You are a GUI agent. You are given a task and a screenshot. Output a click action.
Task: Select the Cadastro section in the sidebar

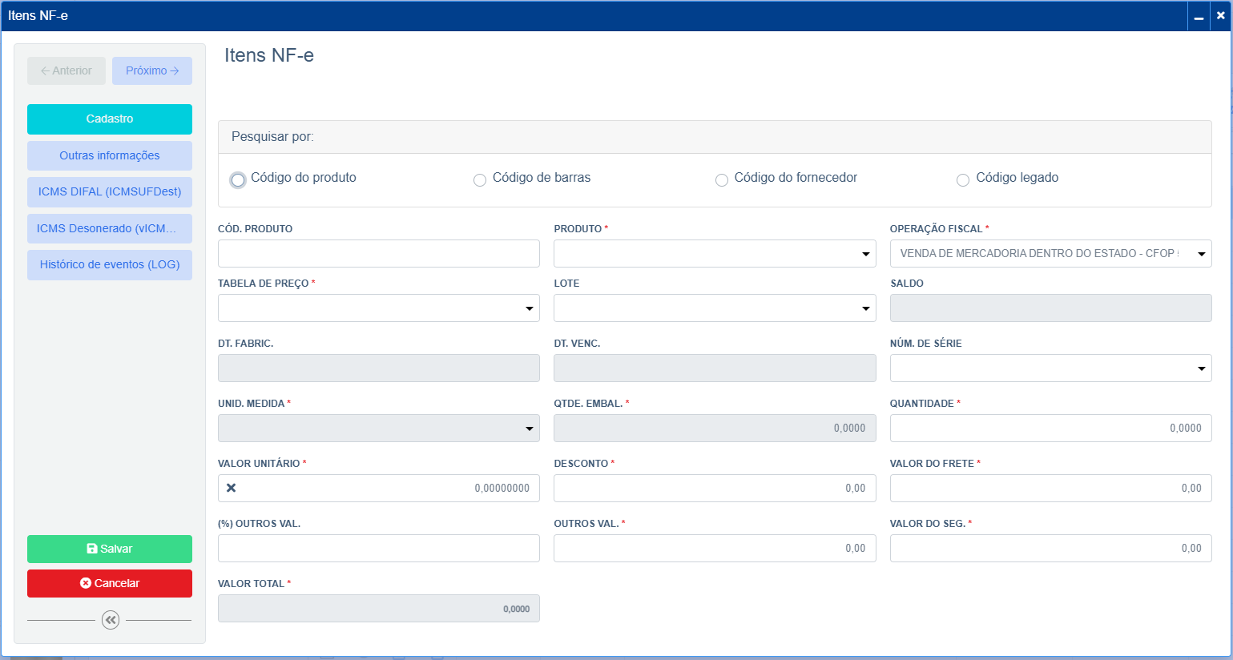coord(110,119)
